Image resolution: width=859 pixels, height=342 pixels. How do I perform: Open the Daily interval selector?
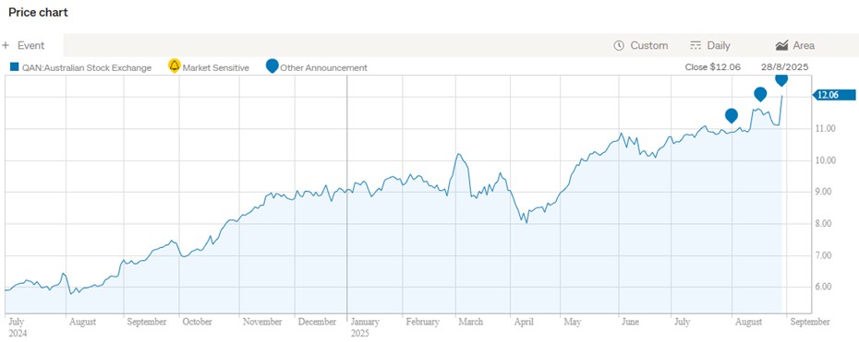coord(710,45)
